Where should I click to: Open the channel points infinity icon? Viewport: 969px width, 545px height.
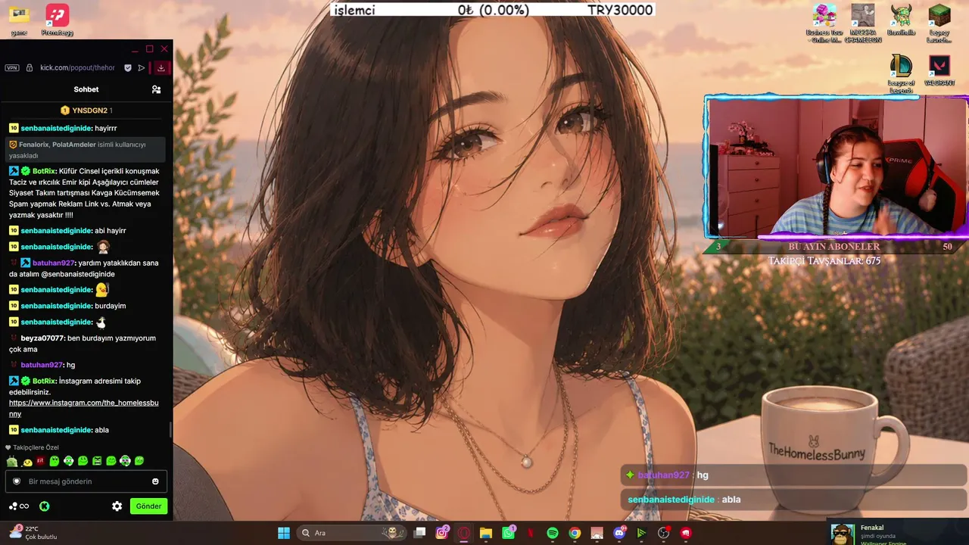click(x=19, y=506)
